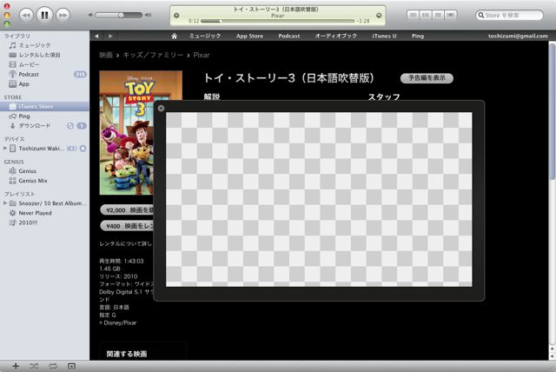Select Ping in the sidebar
Screen dimensions: 556x372
click(x=44, y=116)
